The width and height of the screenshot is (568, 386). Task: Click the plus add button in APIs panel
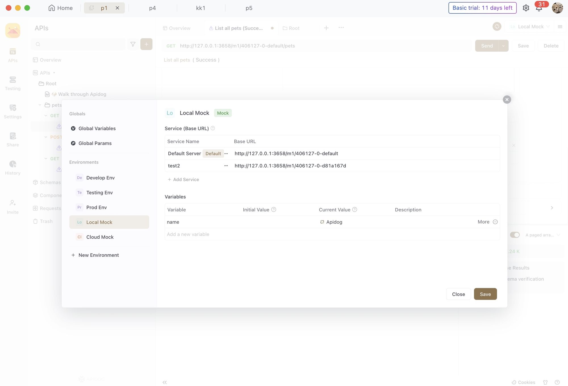146,44
